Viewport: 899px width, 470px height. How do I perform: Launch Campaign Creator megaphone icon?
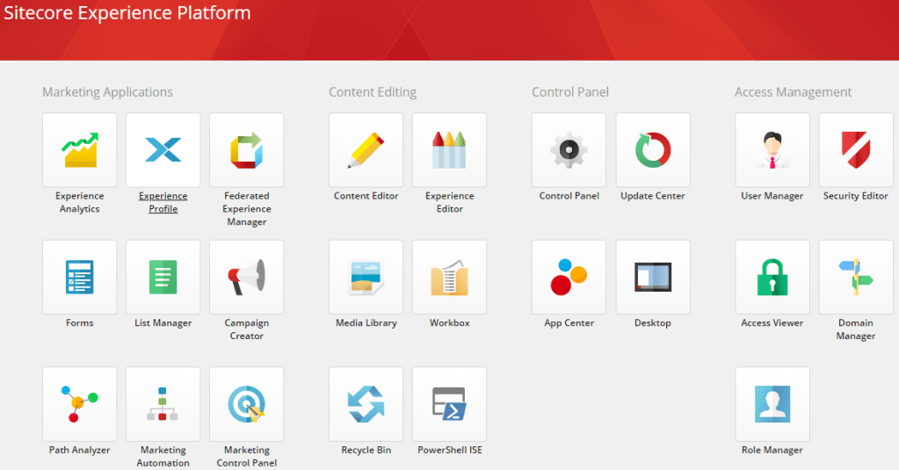(246, 277)
